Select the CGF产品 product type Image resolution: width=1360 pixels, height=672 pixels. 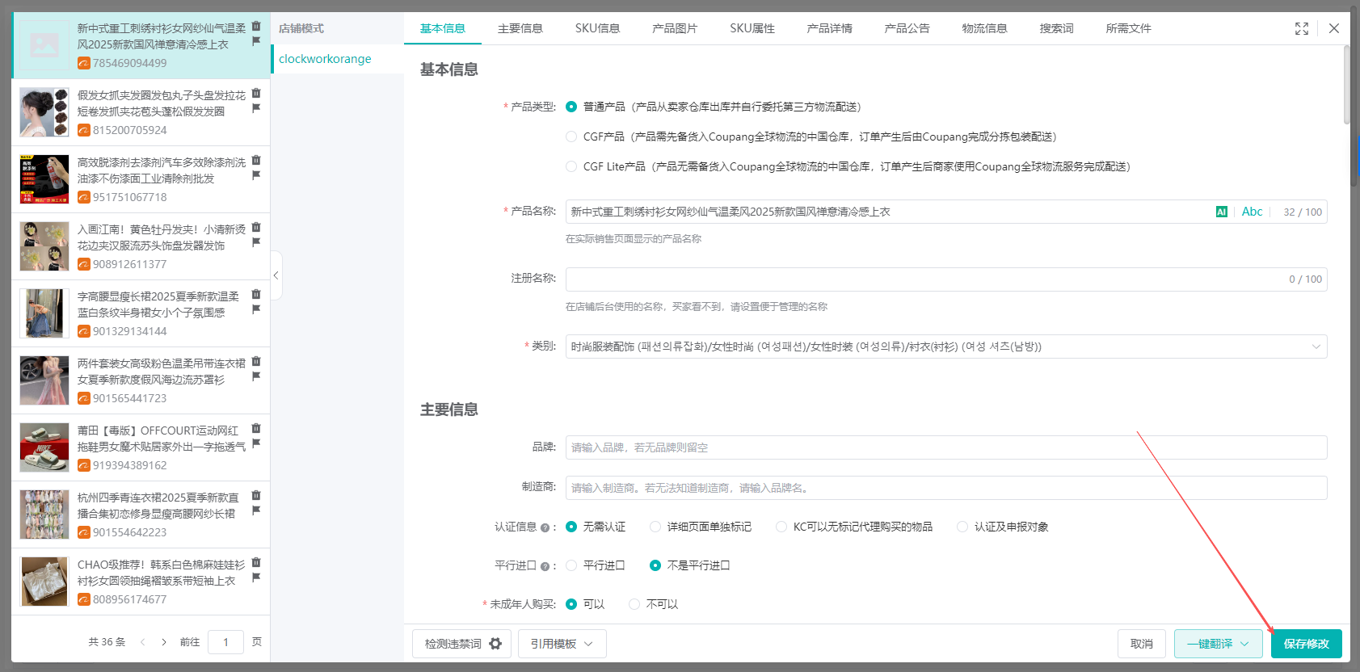(571, 136)
